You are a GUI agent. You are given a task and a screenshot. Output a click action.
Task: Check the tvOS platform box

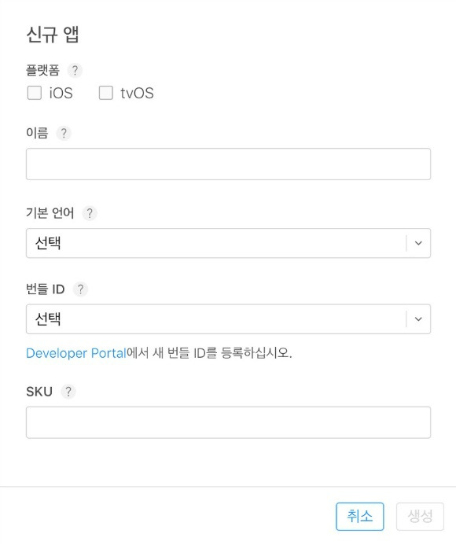click(106, 93)
